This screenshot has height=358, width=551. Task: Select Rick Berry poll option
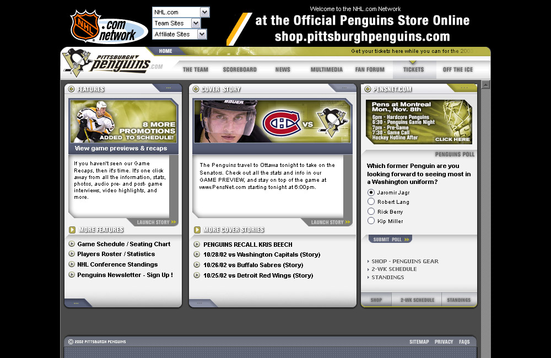coord(371,211)
